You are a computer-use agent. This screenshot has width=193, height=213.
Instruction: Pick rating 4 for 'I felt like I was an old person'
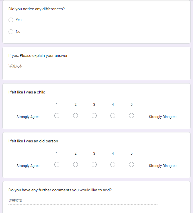(x=113, y=165)
